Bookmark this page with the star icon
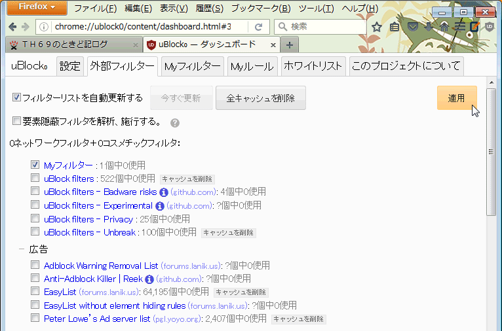This screenshot has width=502, height=331. coord(377,27)
